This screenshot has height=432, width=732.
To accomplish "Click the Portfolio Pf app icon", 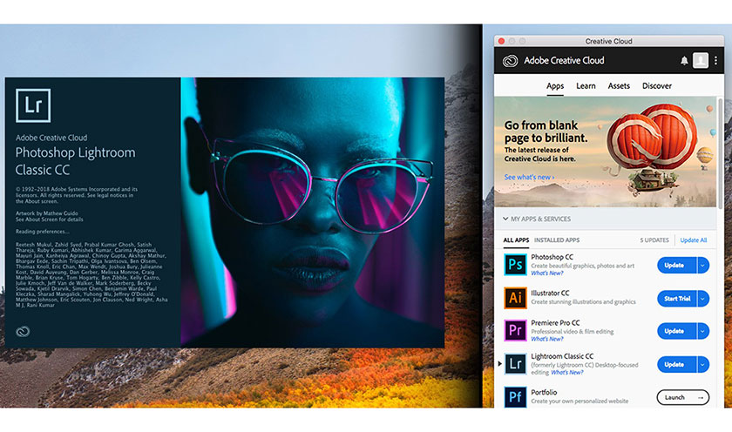I will (x=515, y=396).
